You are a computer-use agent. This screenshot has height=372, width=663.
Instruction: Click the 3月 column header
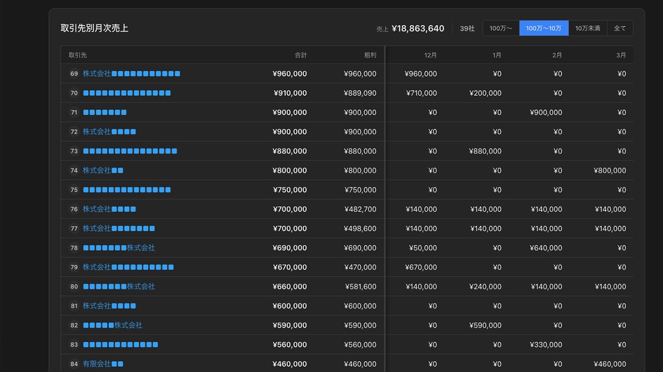pos(621,55)
